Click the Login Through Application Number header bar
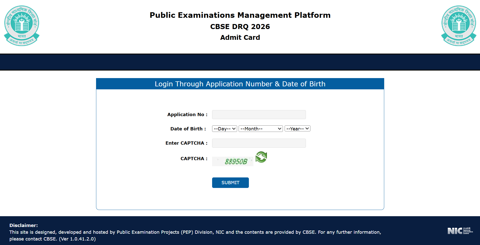 click(x=240, y=84)
